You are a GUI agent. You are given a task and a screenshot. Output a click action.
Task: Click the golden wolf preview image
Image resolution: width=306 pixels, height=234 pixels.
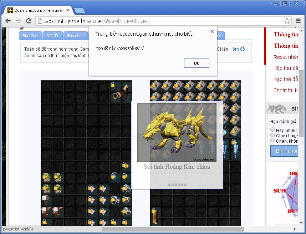tap(177, 133)
